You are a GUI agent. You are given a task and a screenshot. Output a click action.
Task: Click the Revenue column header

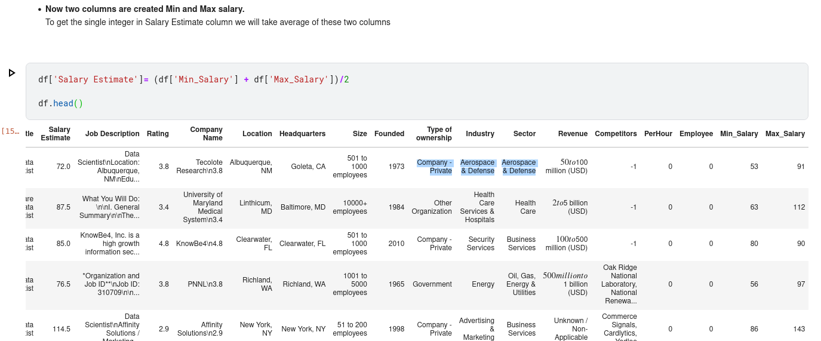[573, 134]
